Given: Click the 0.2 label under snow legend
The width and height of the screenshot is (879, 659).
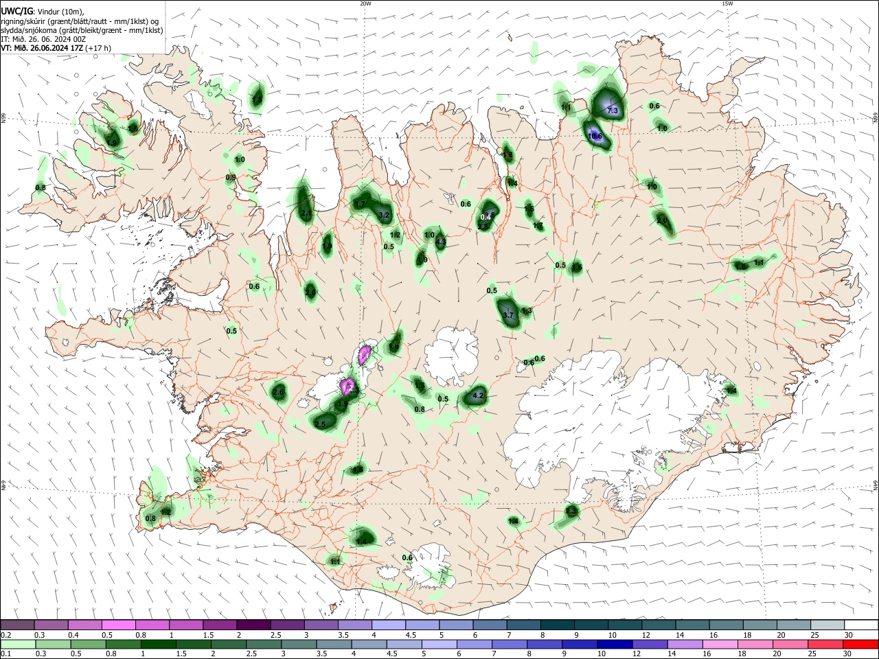Looking at the screenshot, I should 5,634.
